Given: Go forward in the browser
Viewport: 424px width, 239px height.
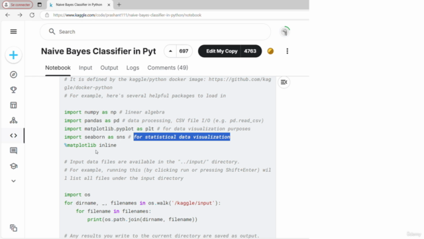Looking at the screenshot, I should click(x=20, y=15).
